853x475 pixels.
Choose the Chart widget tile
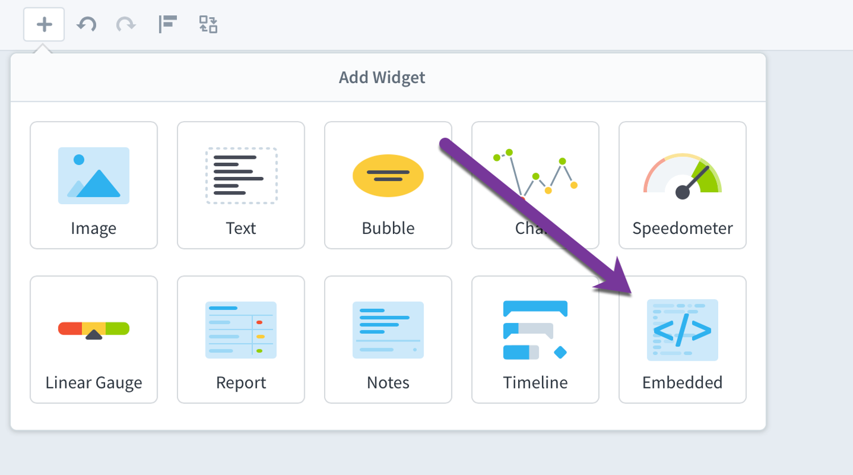coord(535,185)
